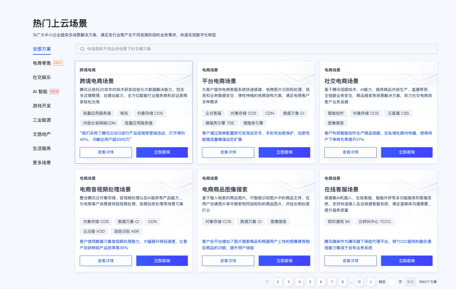Screen dimensions: 456x289
Task: Click the HOT badge next to 电商零售
Action: pos(58,63)
